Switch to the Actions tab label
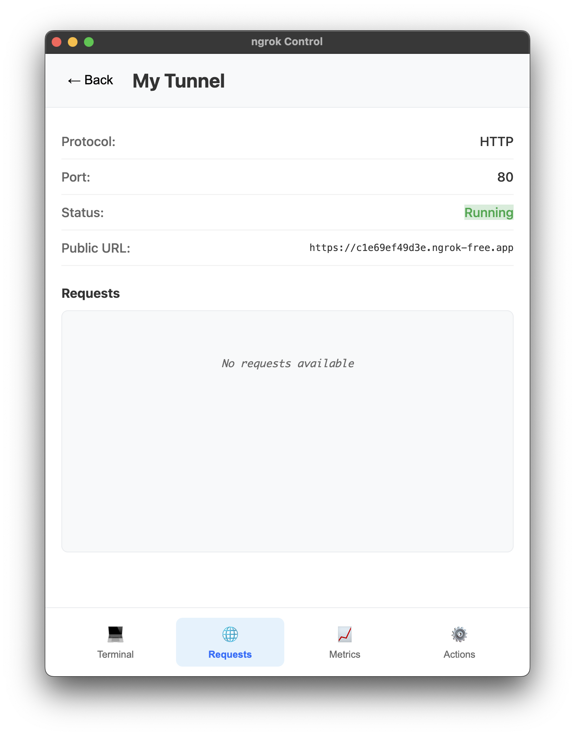 pyautogui.click(x=460, y=654)
